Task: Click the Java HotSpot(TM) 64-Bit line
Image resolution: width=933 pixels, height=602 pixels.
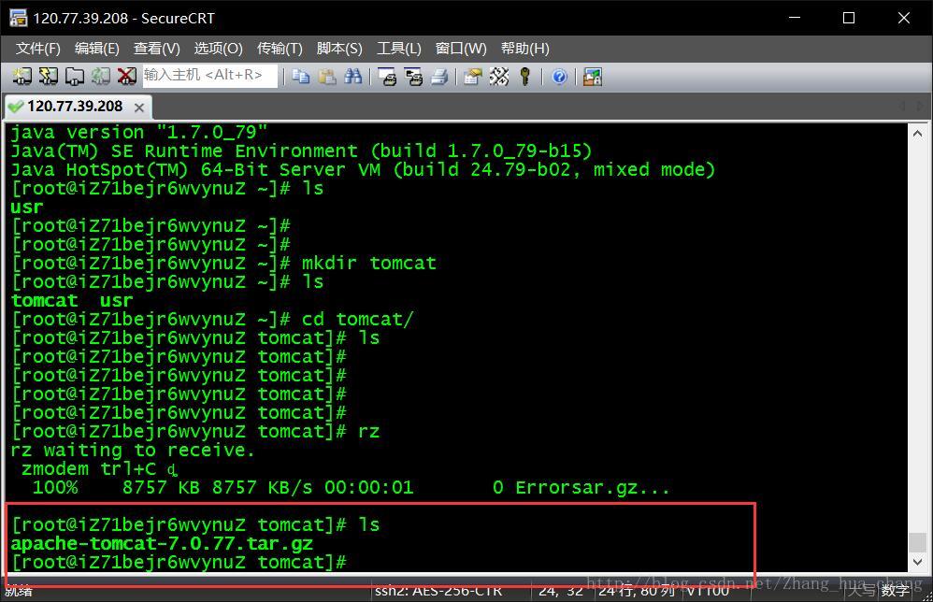Action: click(363, 169)
